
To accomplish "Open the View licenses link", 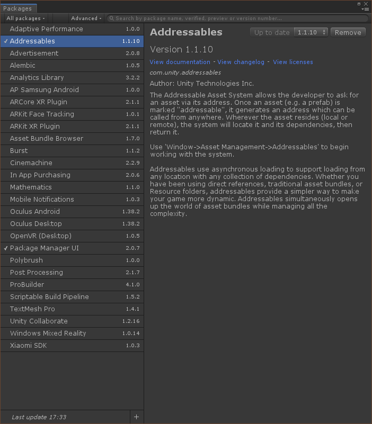I will pos(293,62).
